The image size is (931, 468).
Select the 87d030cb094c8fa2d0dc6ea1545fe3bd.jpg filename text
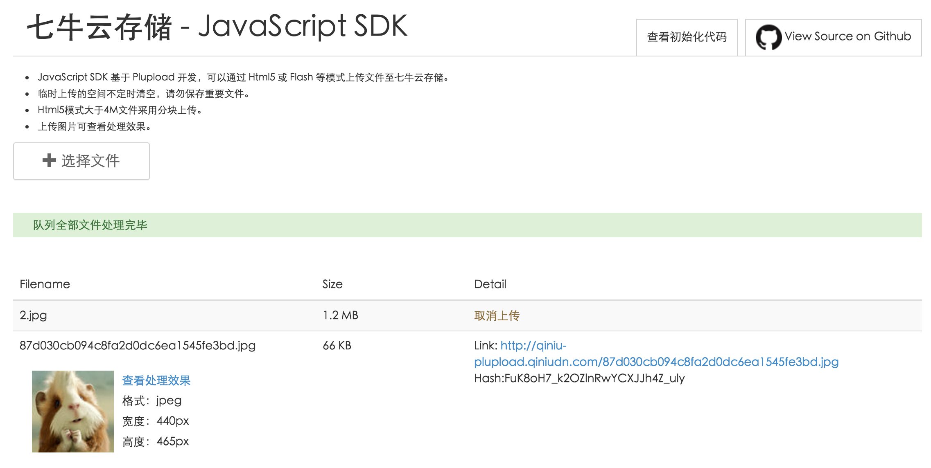click(x=138, y=346)
